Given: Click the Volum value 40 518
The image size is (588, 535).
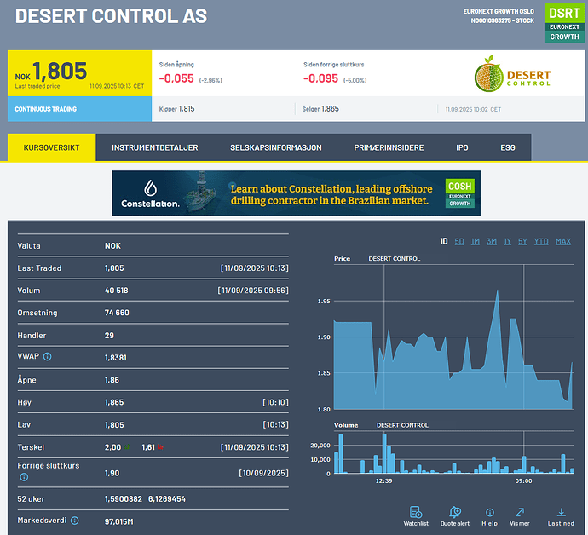Looking at the screenshot, I should (x=116, y=291).
